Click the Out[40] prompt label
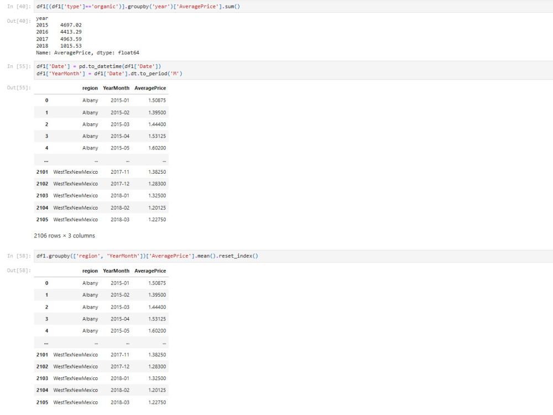553x415 pixels. pyautogui.click(x=19, y=21)
